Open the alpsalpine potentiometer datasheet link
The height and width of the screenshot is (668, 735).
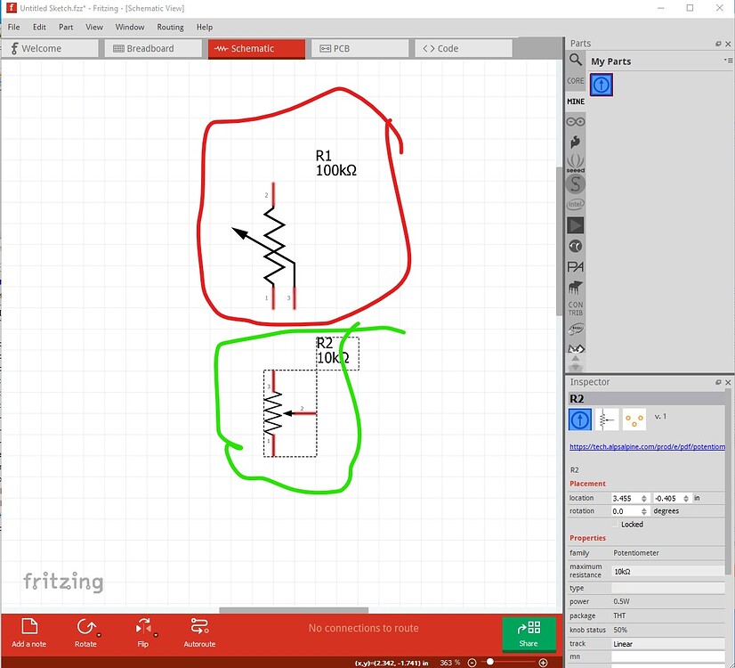click(647, 446)
